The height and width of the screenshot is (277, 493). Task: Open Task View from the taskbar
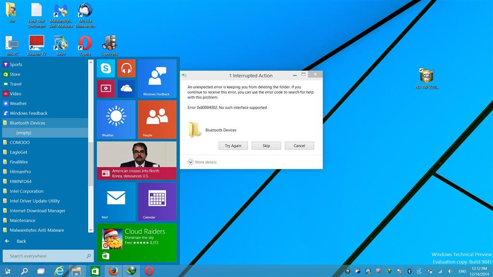41,271
